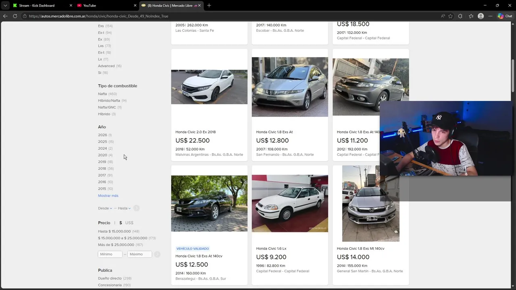
Task: Open Copilot Chat in the toolbar
Action: tap(505, 16)
